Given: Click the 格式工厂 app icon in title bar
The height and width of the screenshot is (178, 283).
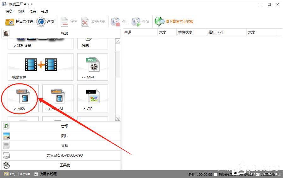Looking at the screenshot, I should point(4,4).
